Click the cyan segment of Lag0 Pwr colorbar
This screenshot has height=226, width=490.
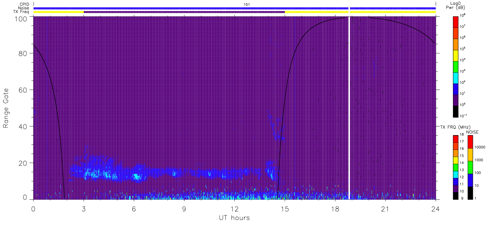pos(456,78)
